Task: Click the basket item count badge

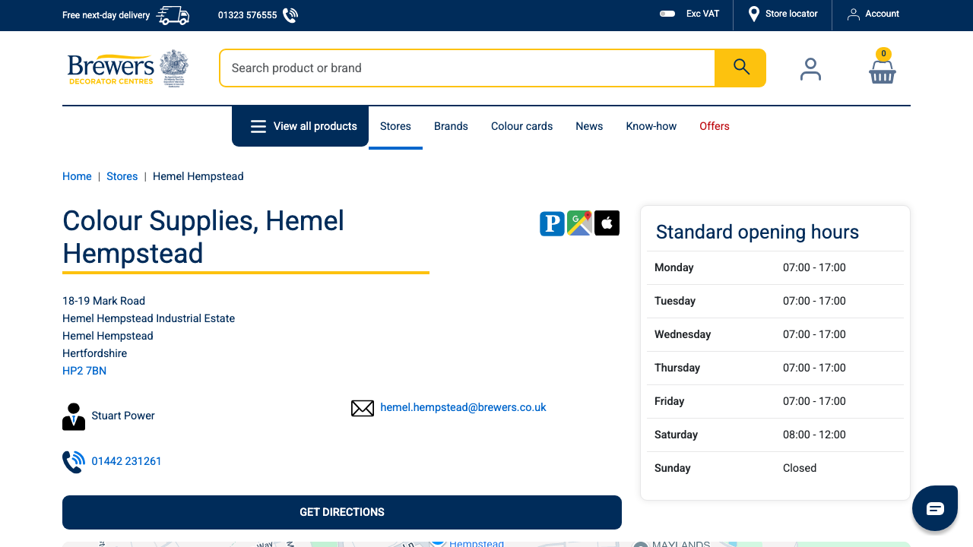Action: coord(883,53)
